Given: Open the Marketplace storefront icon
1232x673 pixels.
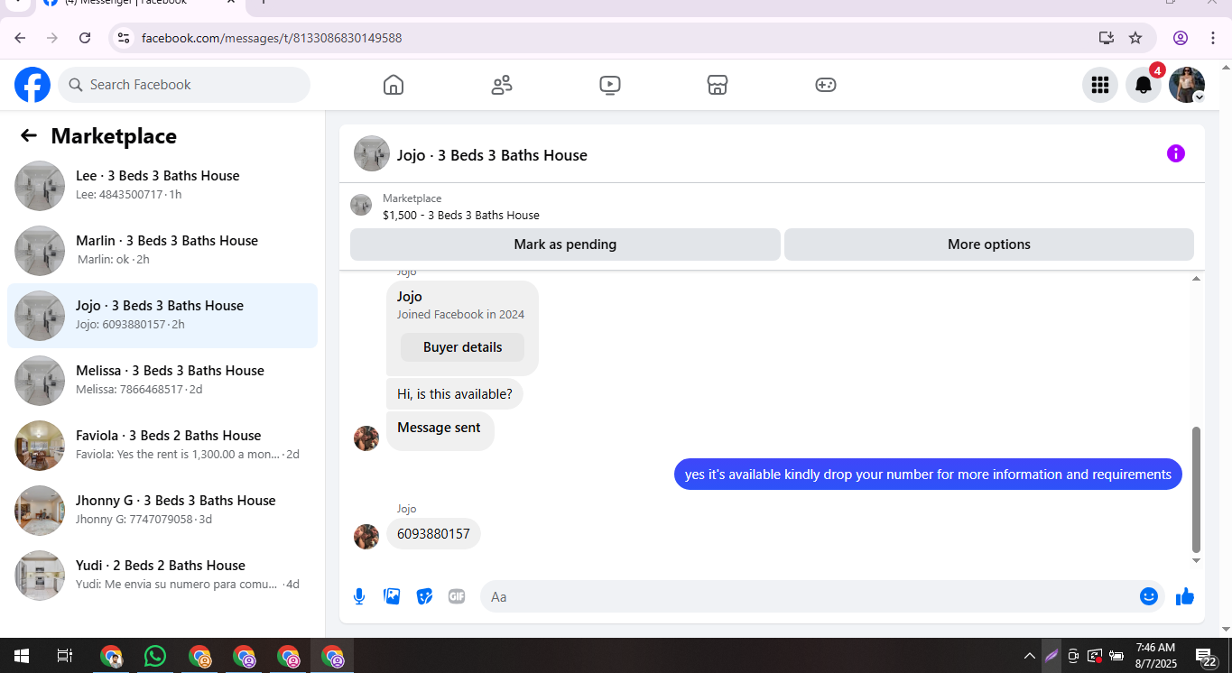Looking at the screenshot, I should coord(718,85).
